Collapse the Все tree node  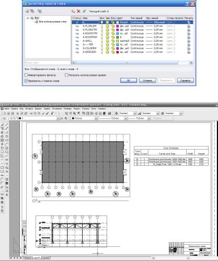pyautogui.click(x=28, y=18)
